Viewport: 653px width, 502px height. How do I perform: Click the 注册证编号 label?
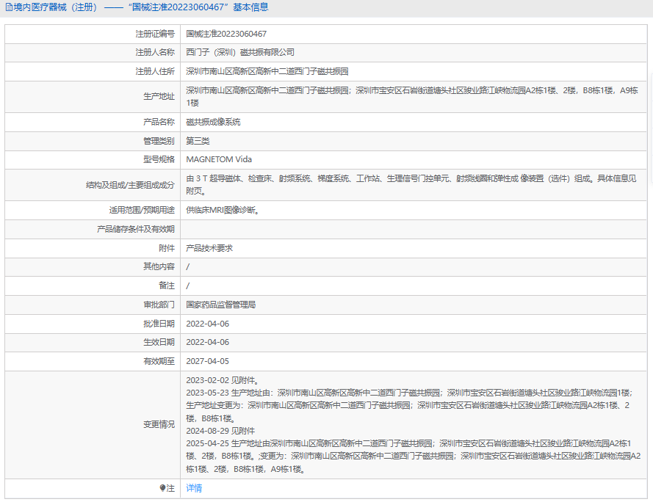click(x=155, y=34)
